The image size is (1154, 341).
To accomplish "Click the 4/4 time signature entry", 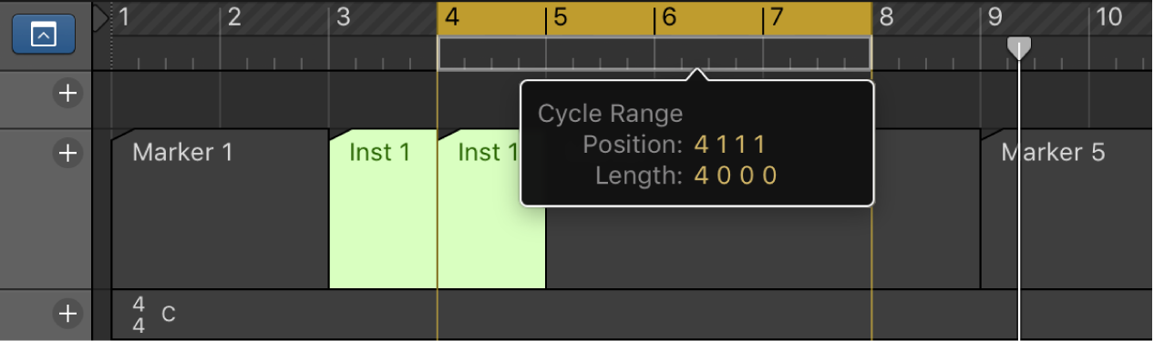I will pos(139,315).
